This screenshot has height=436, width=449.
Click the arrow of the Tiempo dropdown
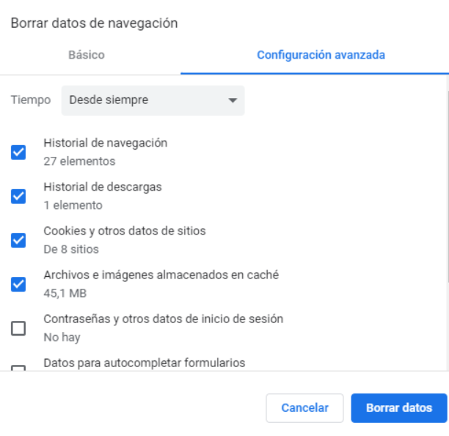[233, 100]
